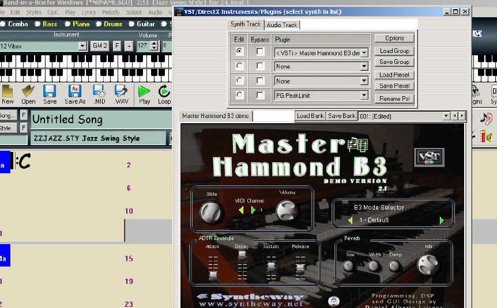Open the Melody menu

111,12
